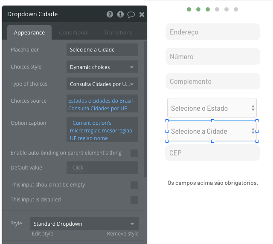This screenshot has width=273, height=244.
Task: Toggle "This input is disabled" checkbox
Action: 134,200
